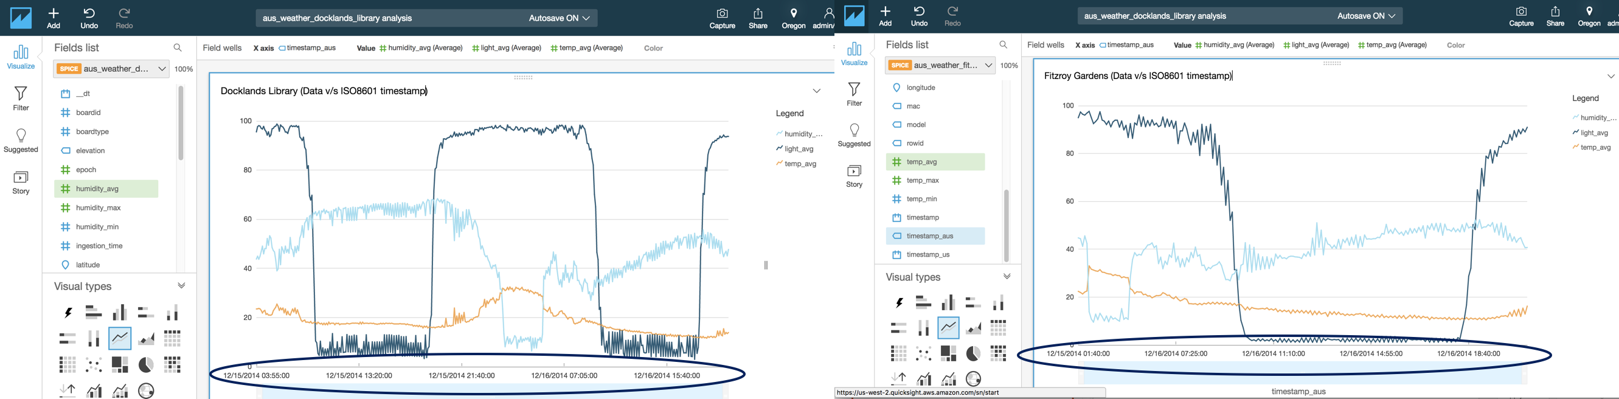Image resolution: width=1619 pixels, height=399 pixels.
Task: Search fields list in Fitzroy window
Action: pyautogui.click(x=1004, y=44)
